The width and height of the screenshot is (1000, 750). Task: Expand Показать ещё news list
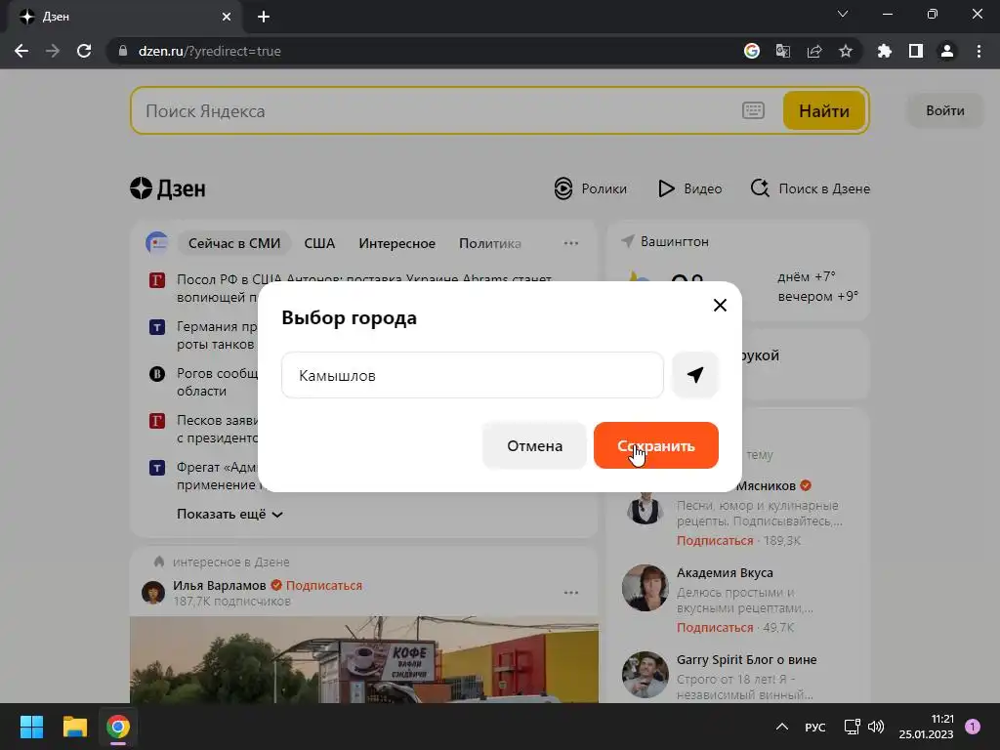click(x=229, y=514)
